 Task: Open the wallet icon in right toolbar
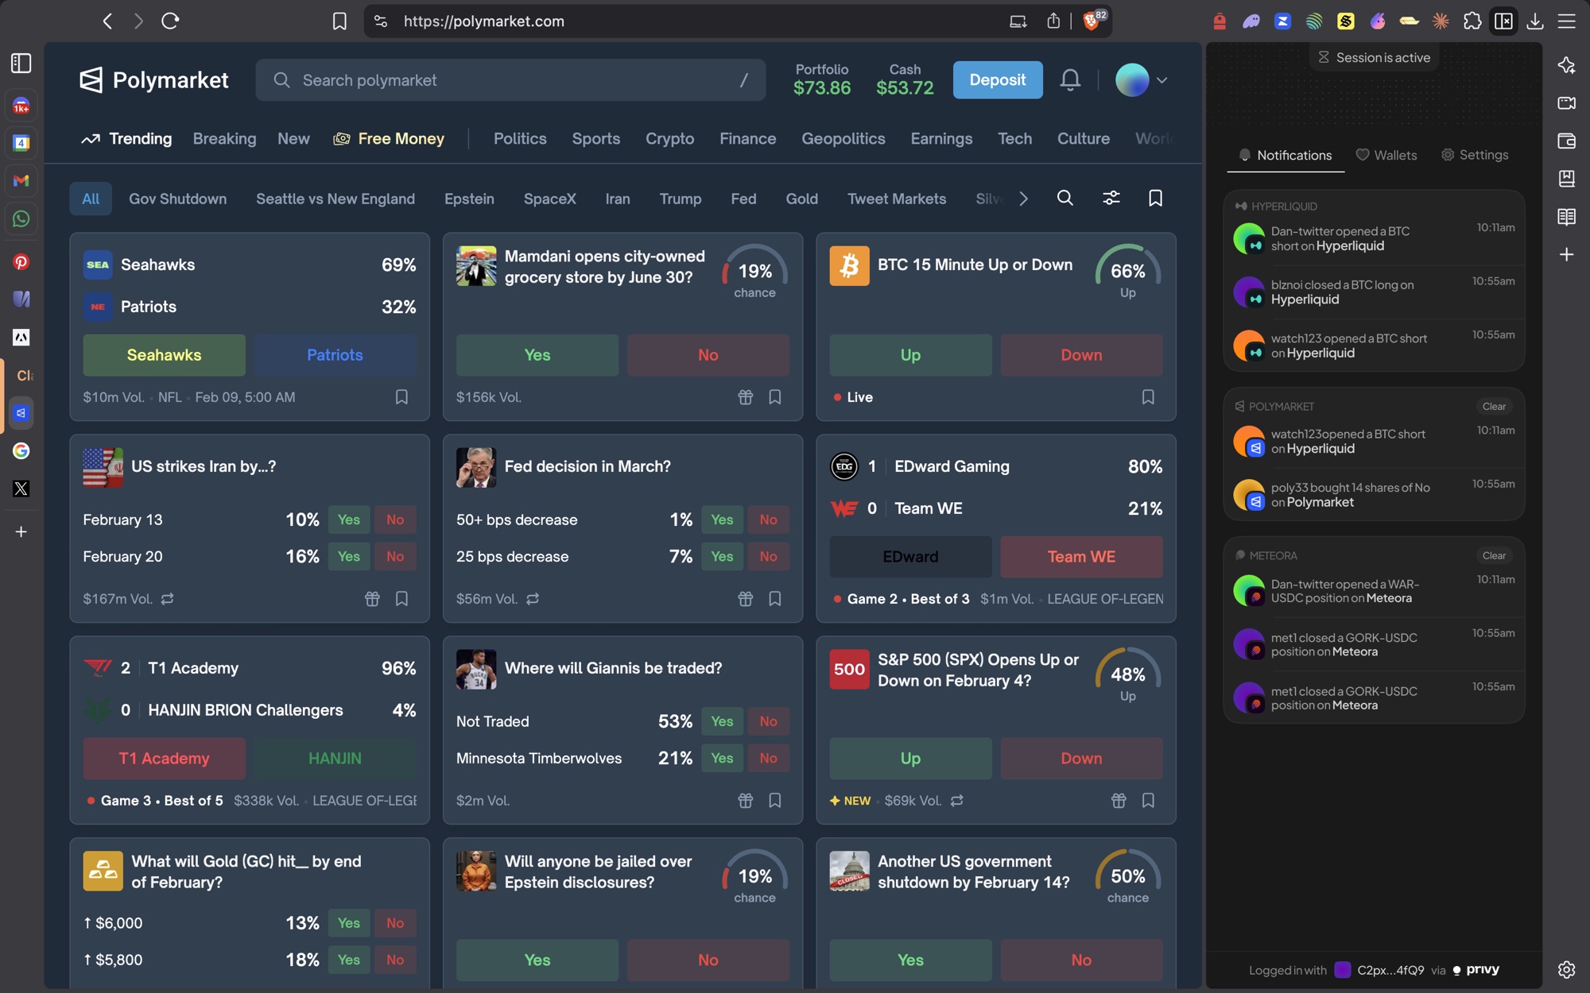[x=1566, y=141]
